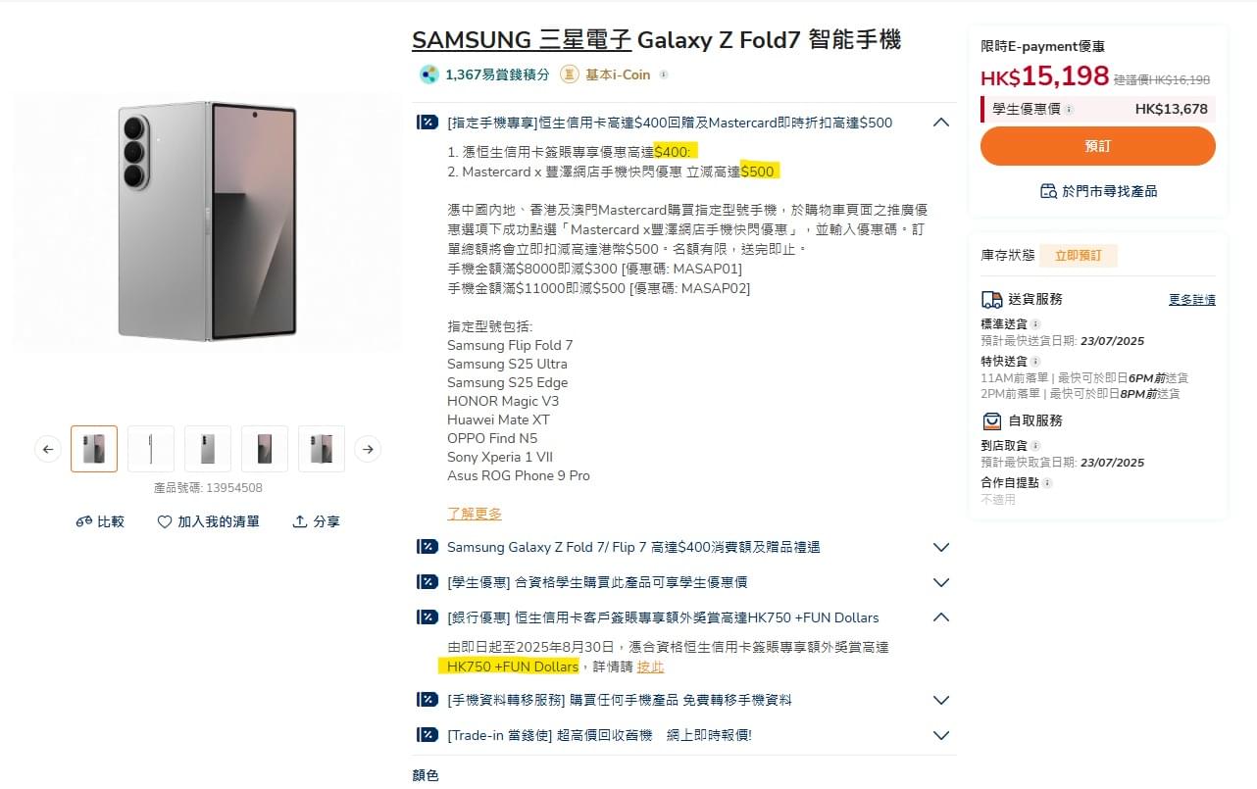Expand the Trade-in 當錢使 section
Screen dimensions: 1257x789
pos(941,735)
